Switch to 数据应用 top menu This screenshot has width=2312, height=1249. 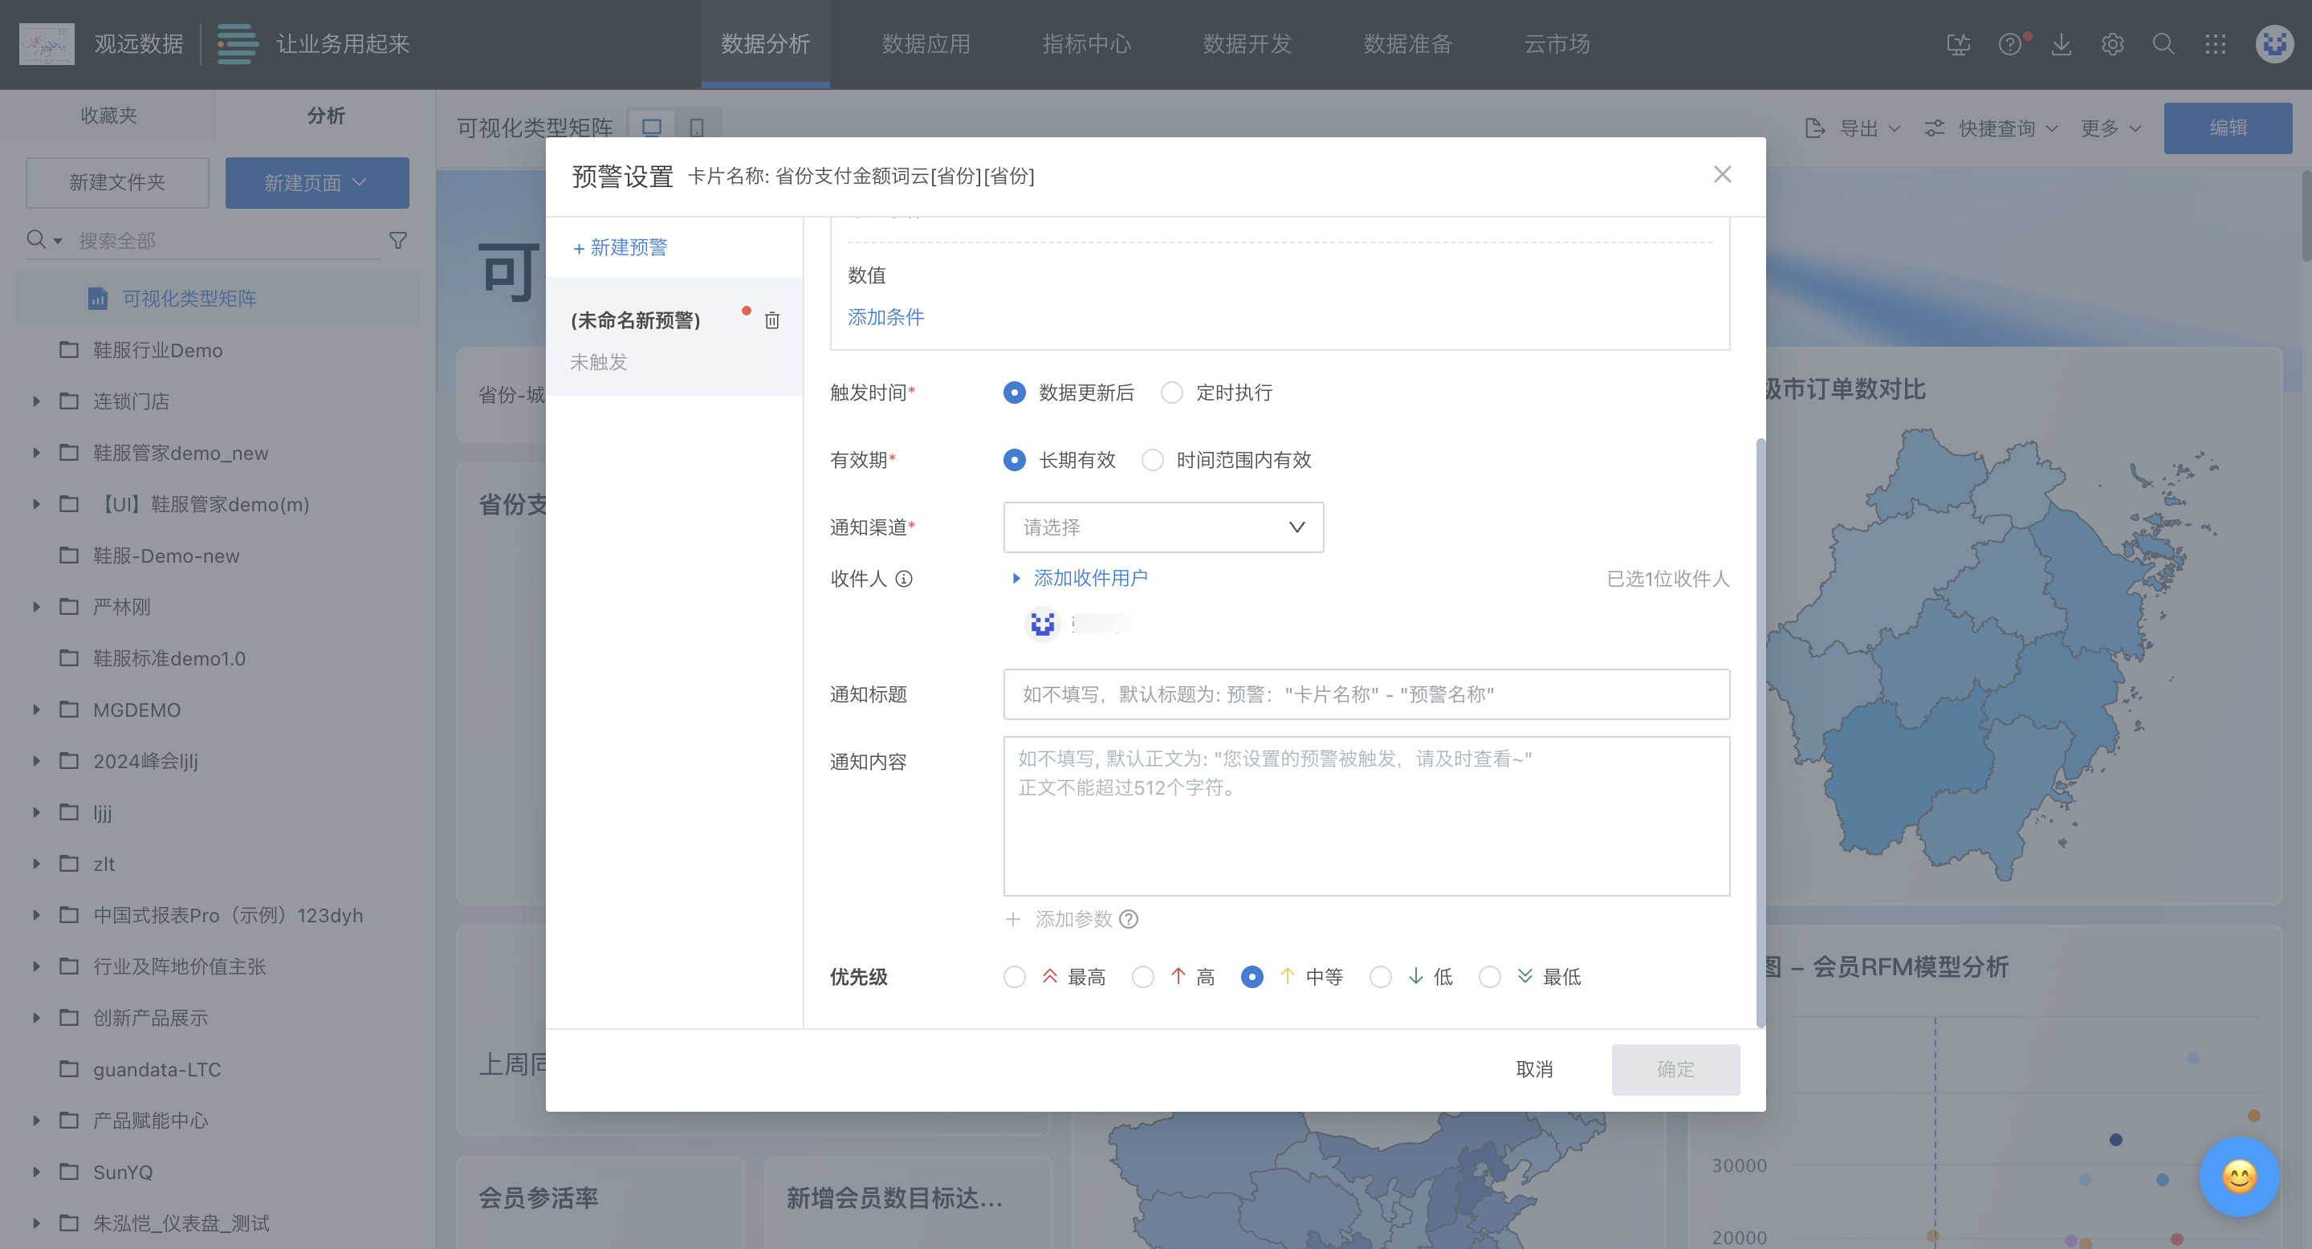tap(926, 44)
